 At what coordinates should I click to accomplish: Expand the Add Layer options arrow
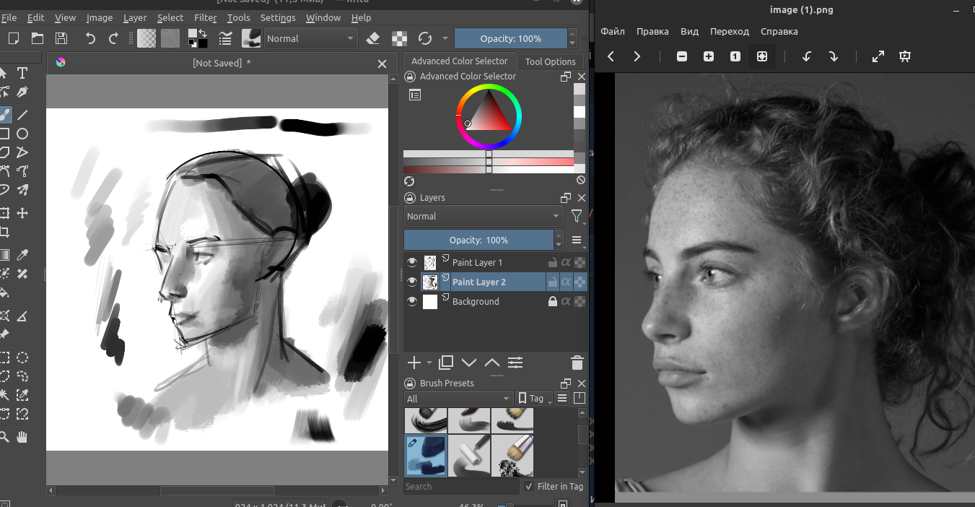click(x=429, y=363)
